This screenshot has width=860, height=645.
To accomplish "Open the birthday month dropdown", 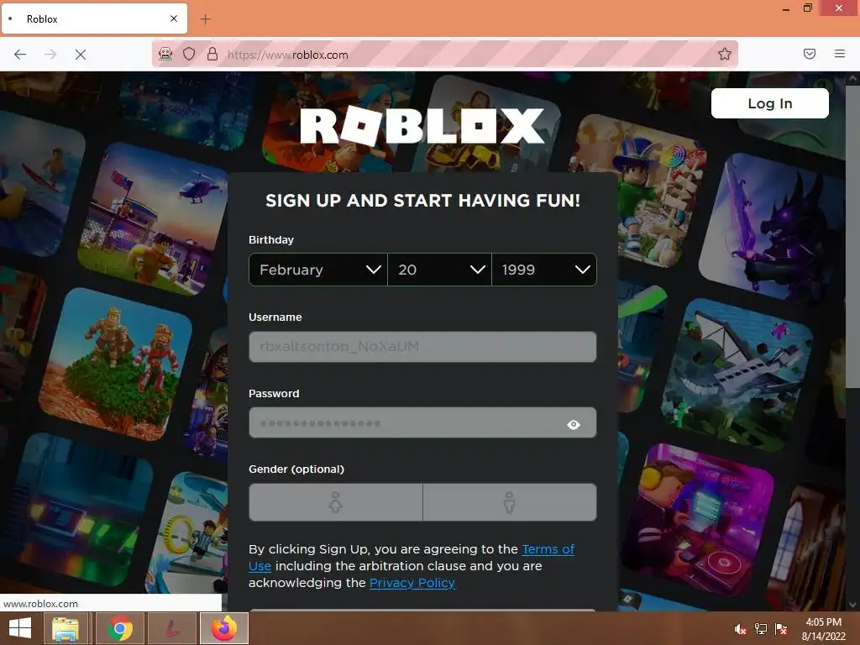I will 318,270.
